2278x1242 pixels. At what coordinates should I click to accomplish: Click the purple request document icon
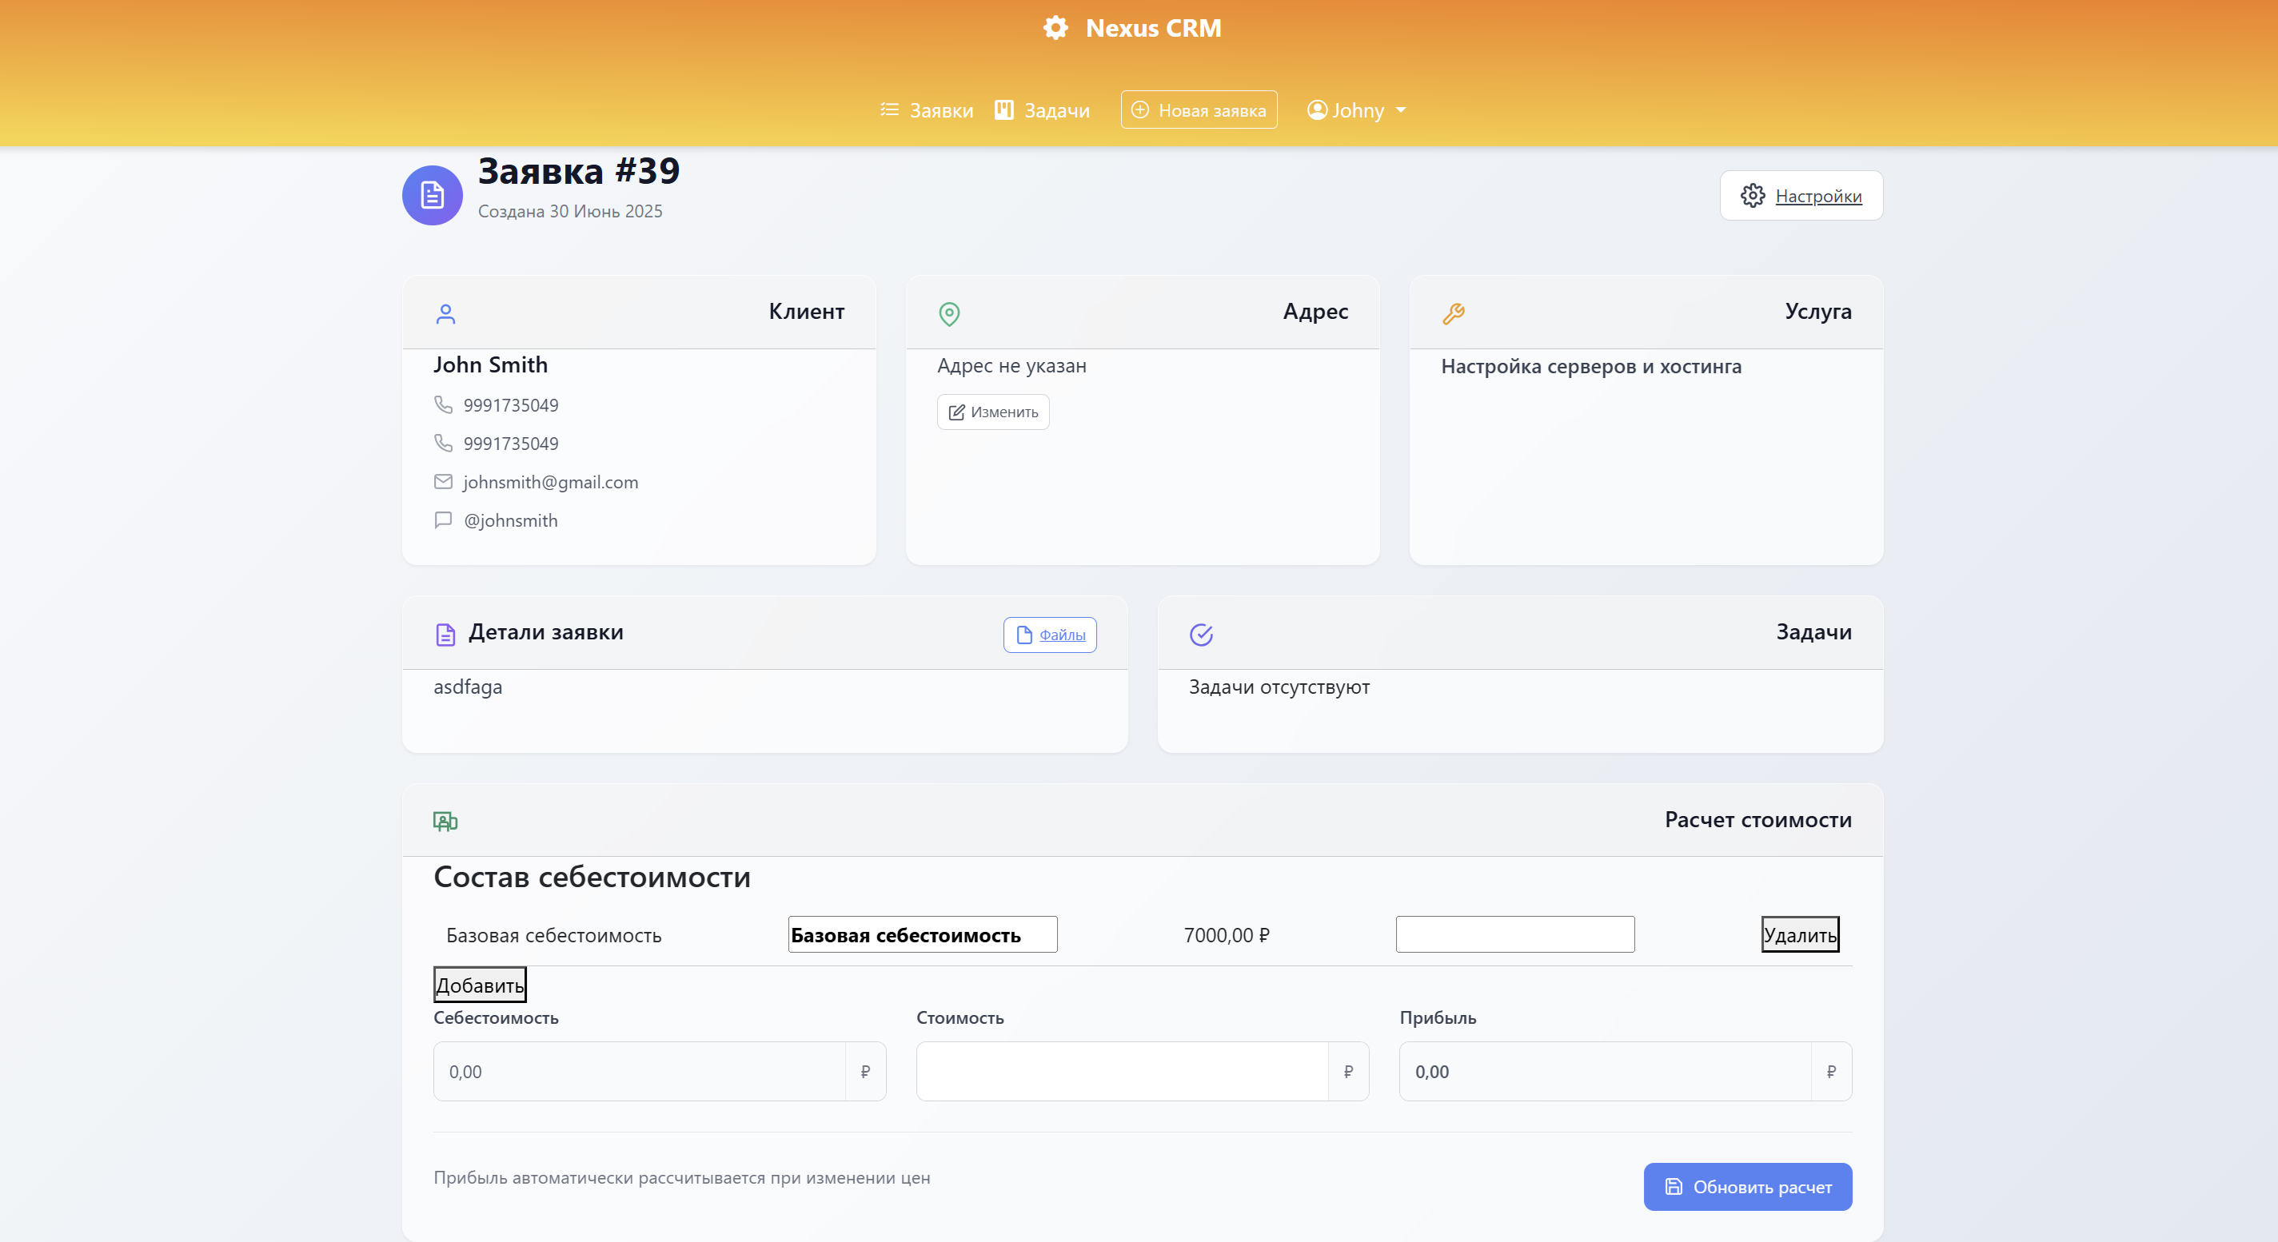point(433,195)
